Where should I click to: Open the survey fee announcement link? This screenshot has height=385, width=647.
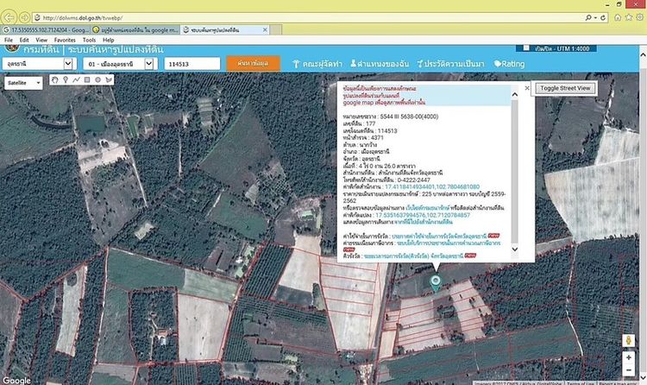439,237
